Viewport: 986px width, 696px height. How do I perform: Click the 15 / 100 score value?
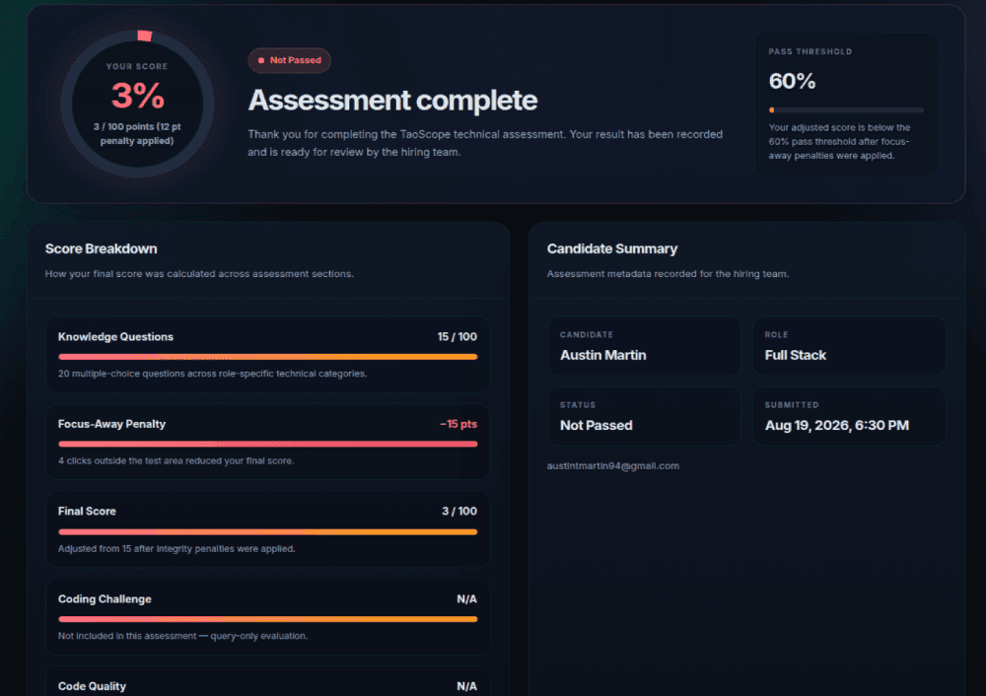458,337
